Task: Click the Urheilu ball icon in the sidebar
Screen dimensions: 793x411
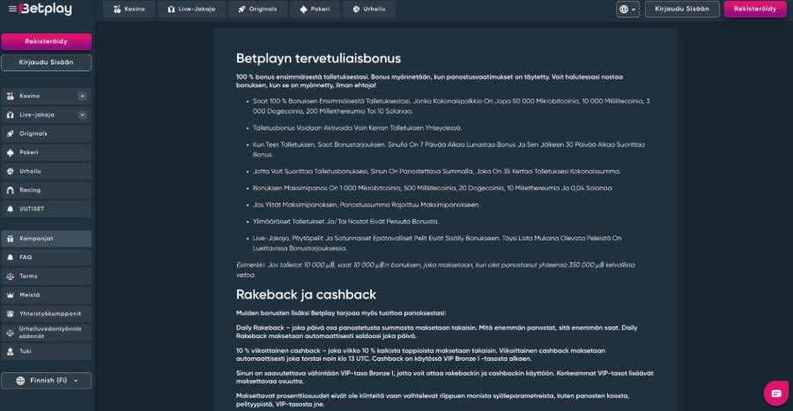Action: [10, 172]
